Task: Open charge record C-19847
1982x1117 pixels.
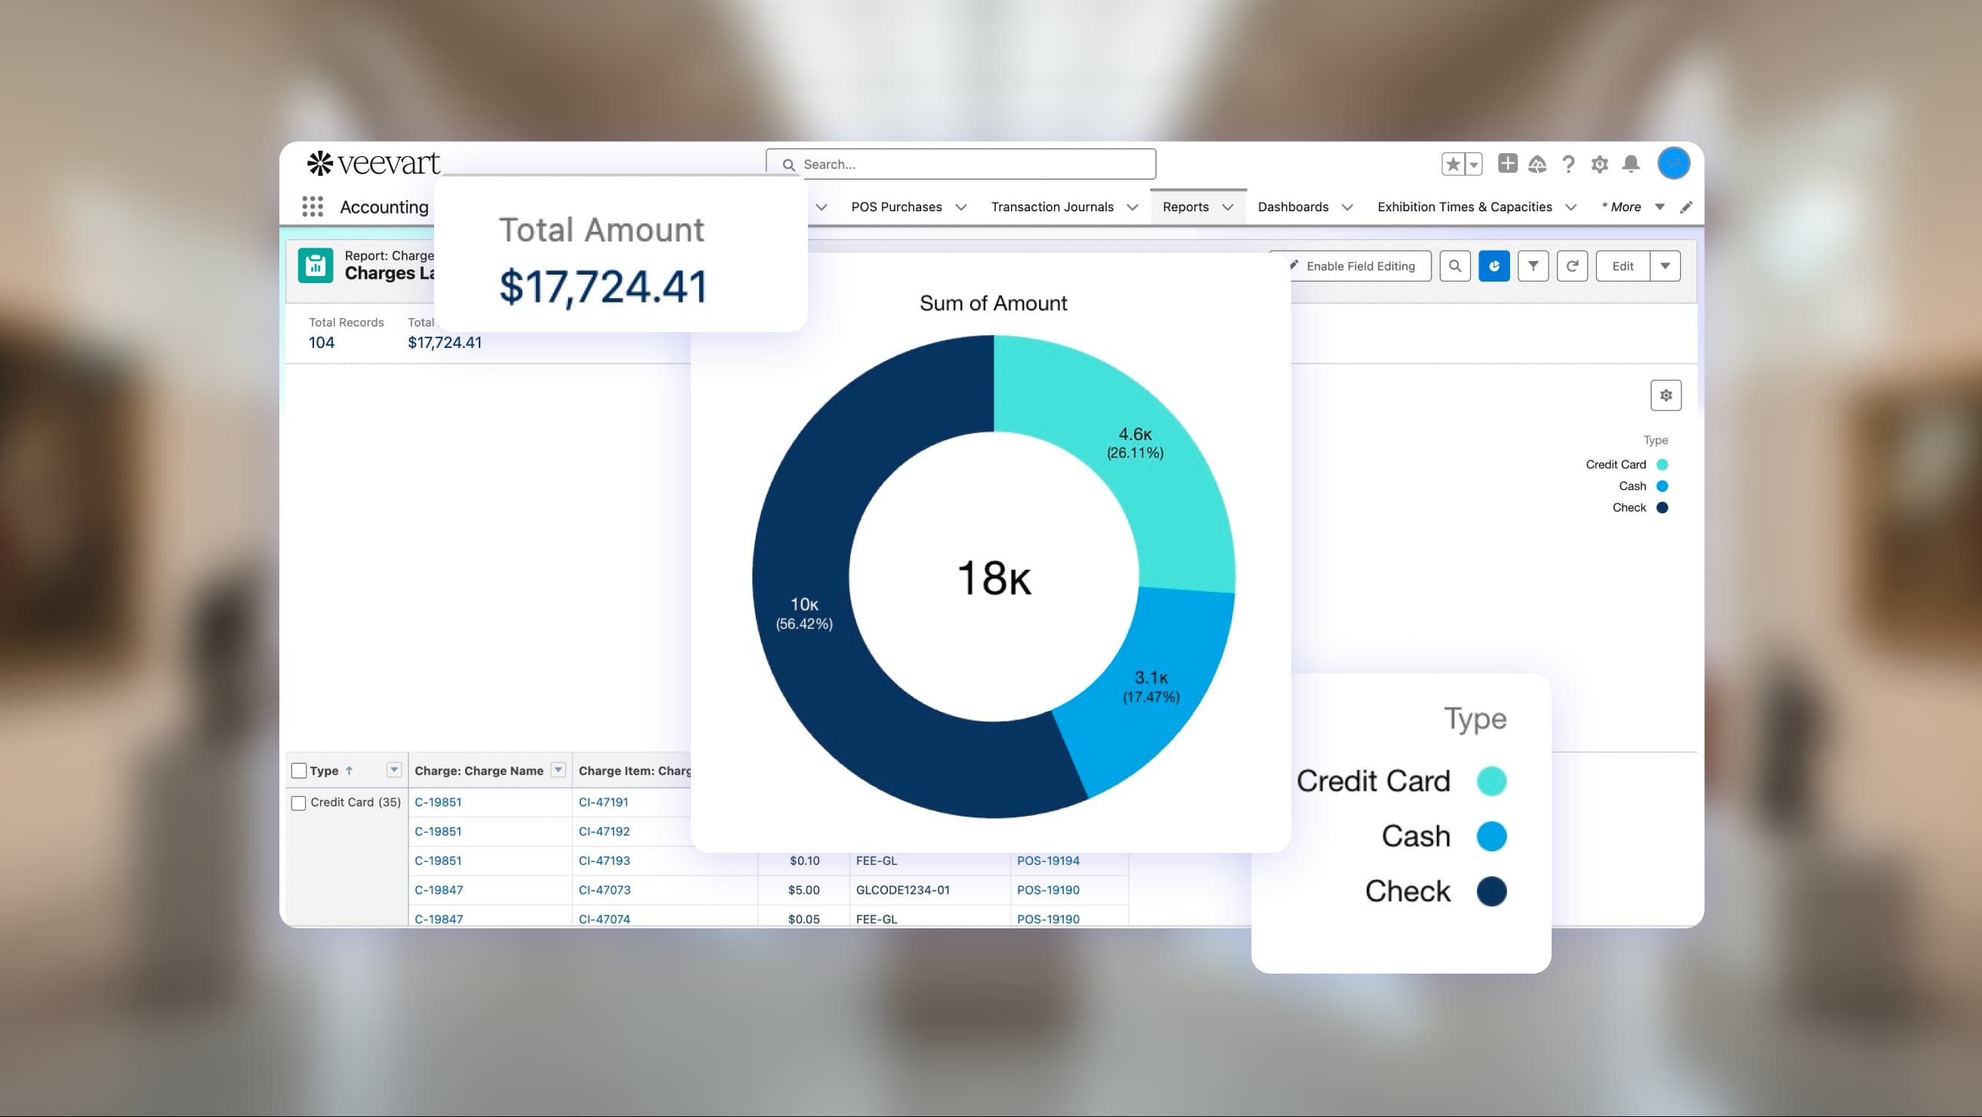Action: [439, 889]
